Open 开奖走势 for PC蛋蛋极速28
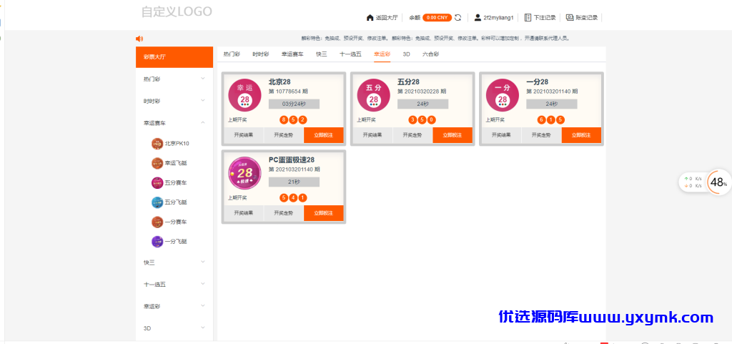 click(x=284, y=213)
